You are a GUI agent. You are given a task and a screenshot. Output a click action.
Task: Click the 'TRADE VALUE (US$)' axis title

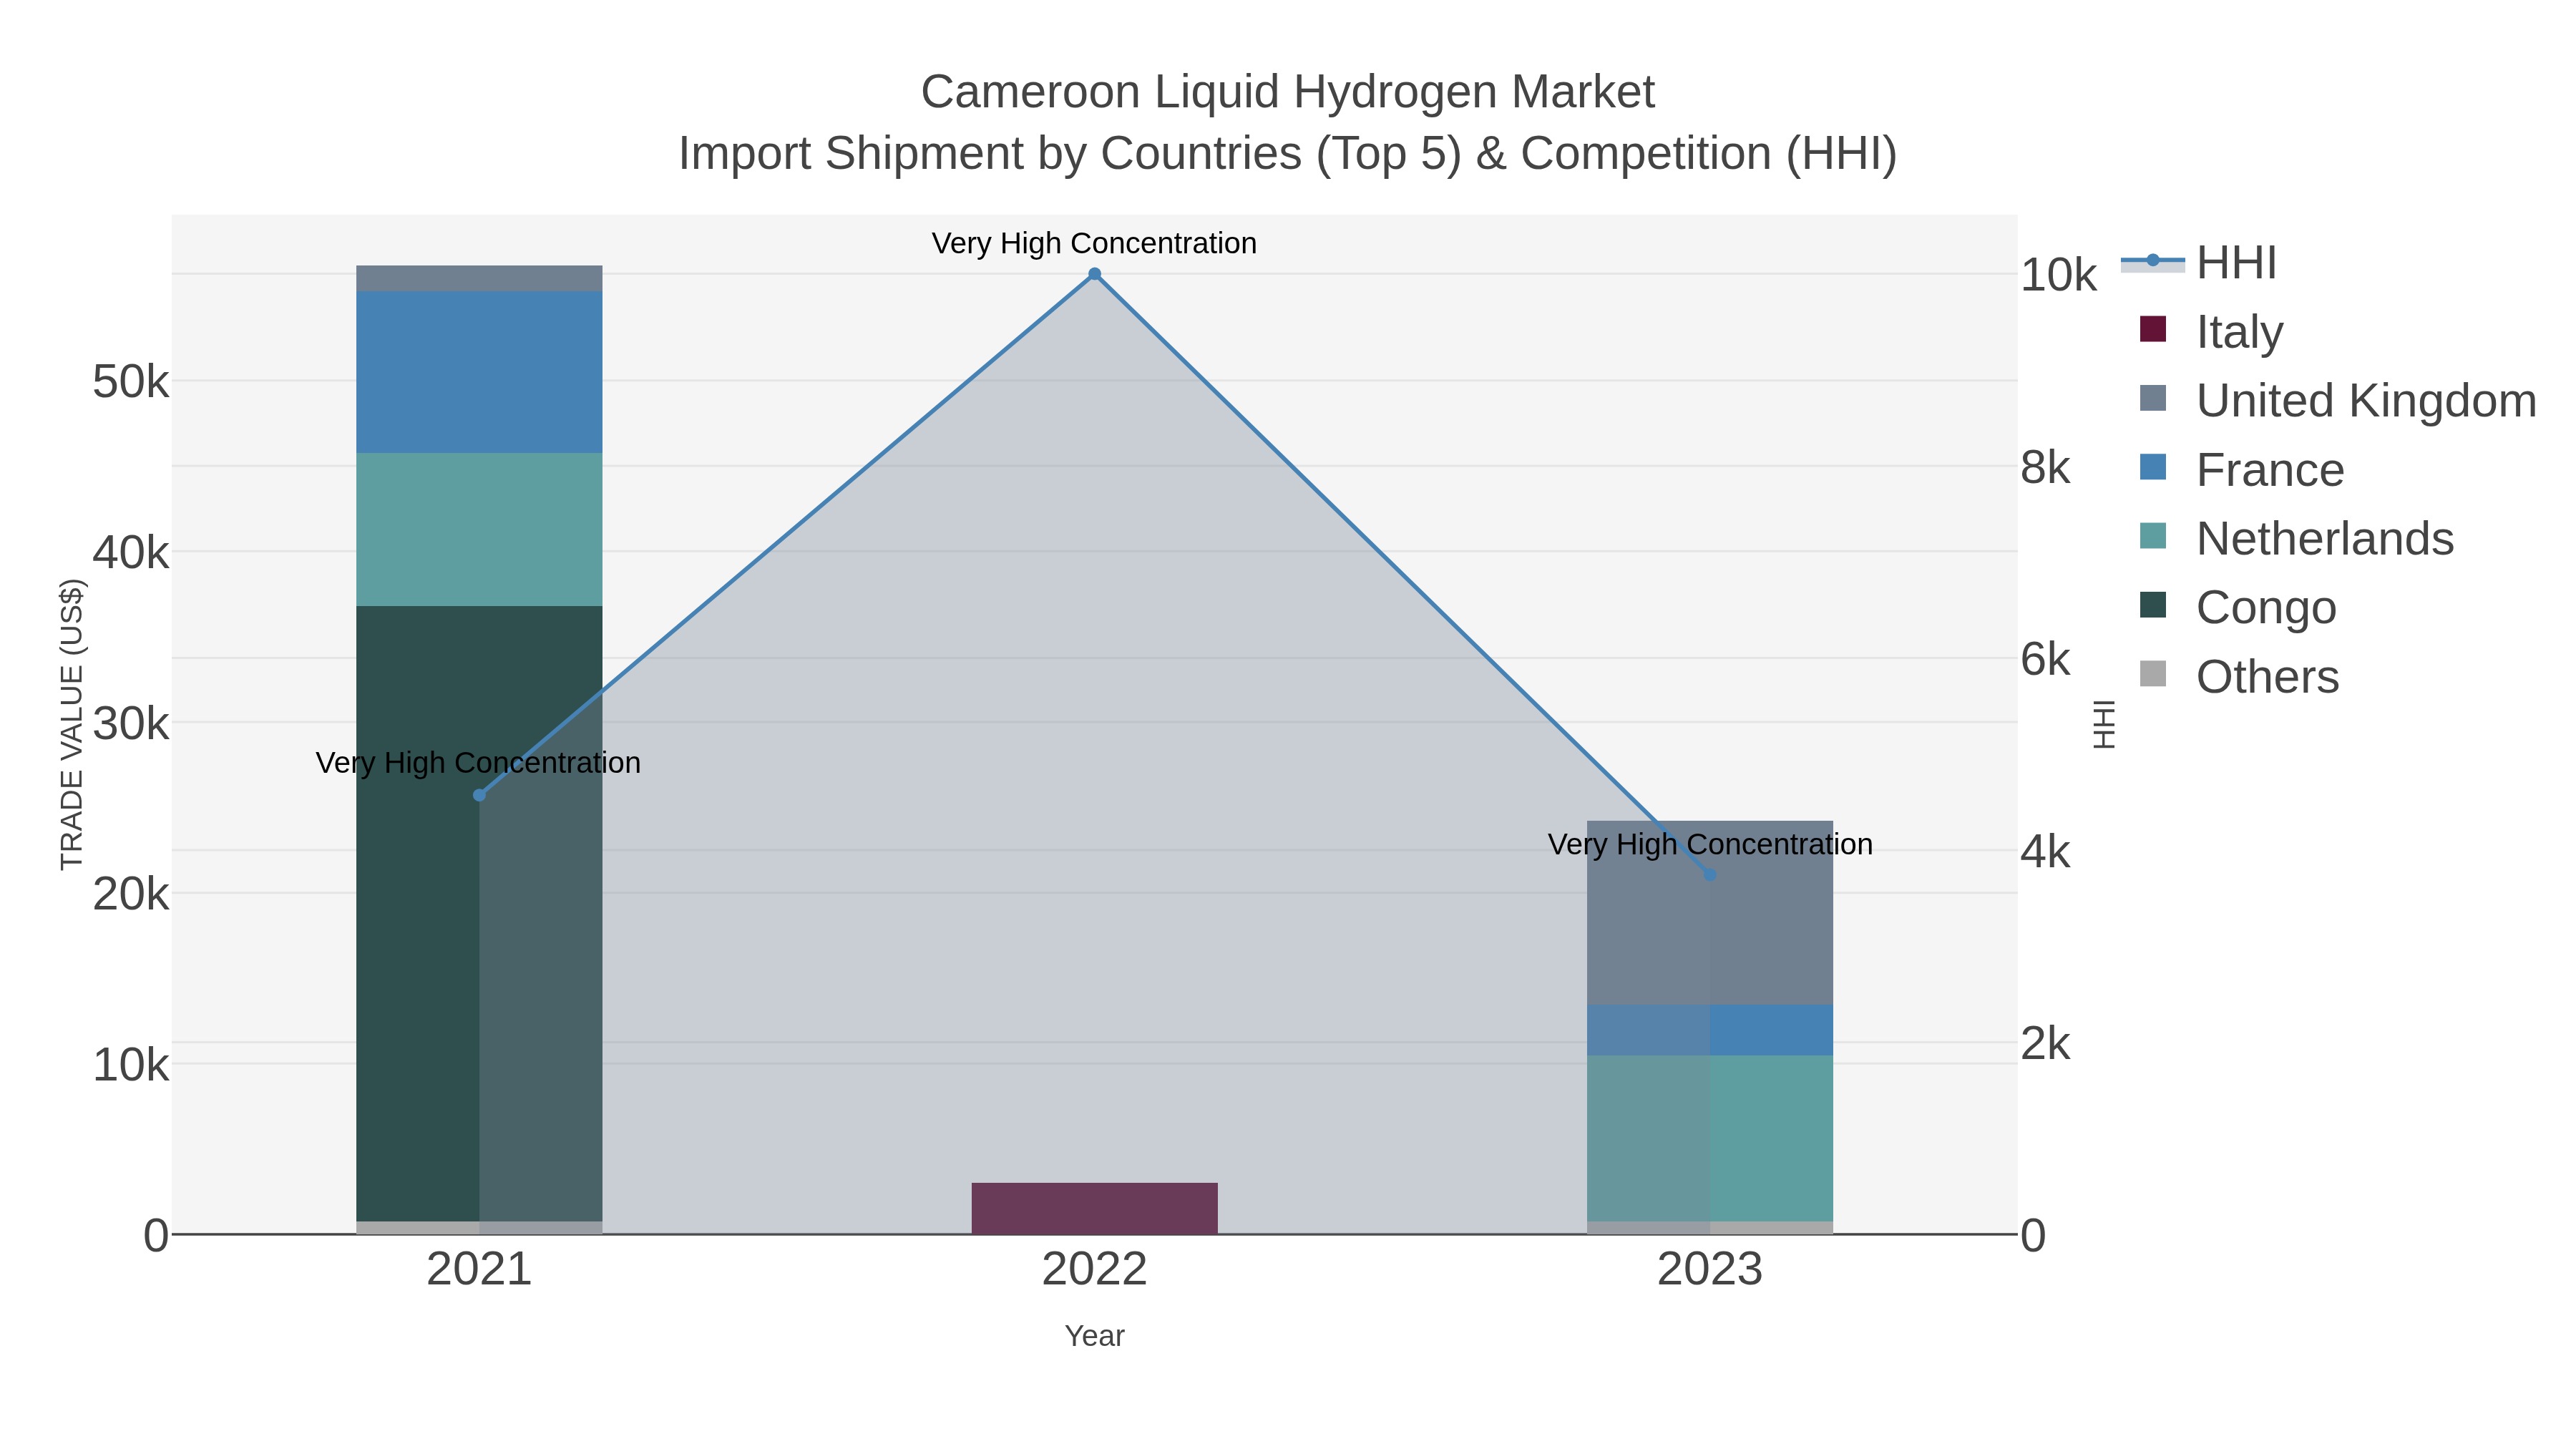pyautogui.click(x=72, y=724)
